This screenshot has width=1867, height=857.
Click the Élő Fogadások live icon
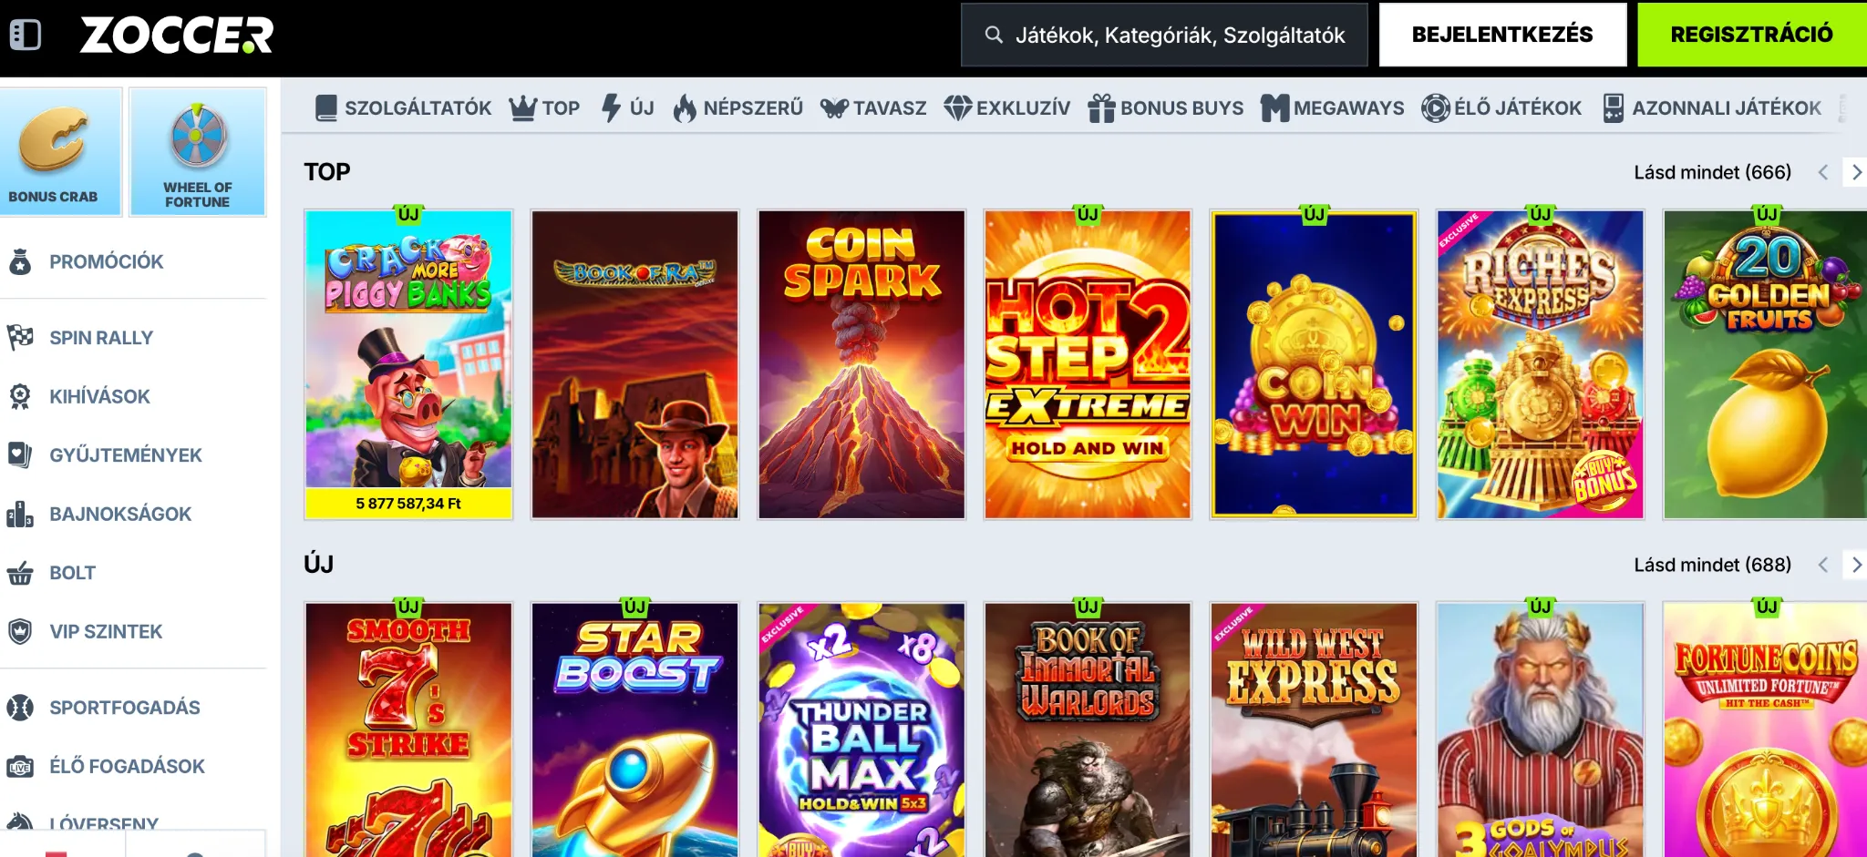pos(20,767)
